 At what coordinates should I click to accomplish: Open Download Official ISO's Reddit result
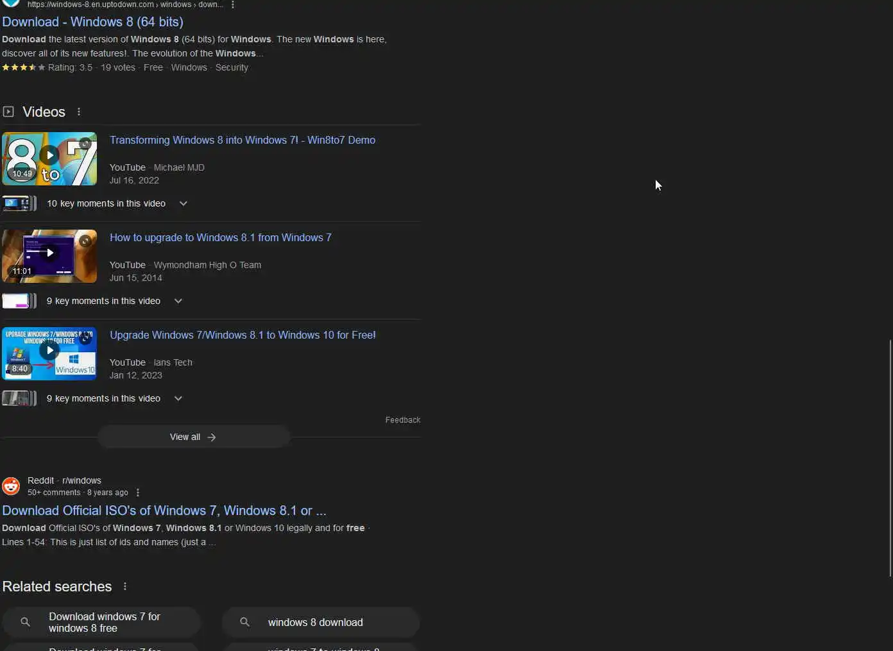tap(164, 511)
